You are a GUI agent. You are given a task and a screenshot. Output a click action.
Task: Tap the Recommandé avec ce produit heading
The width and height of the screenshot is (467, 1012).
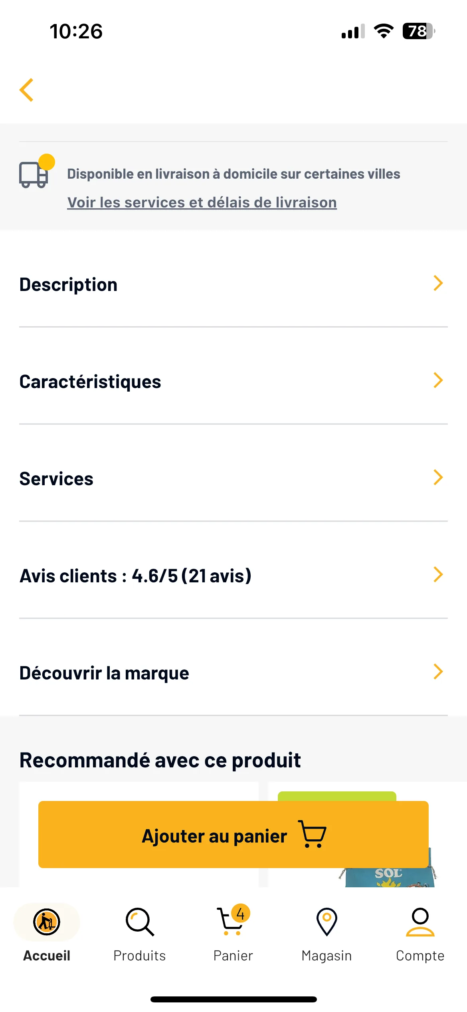160,760
